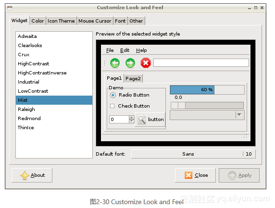The width and height of the screenshot is (275, 208).
Task: Switch to the Color tab
Action: click(37, 21)
